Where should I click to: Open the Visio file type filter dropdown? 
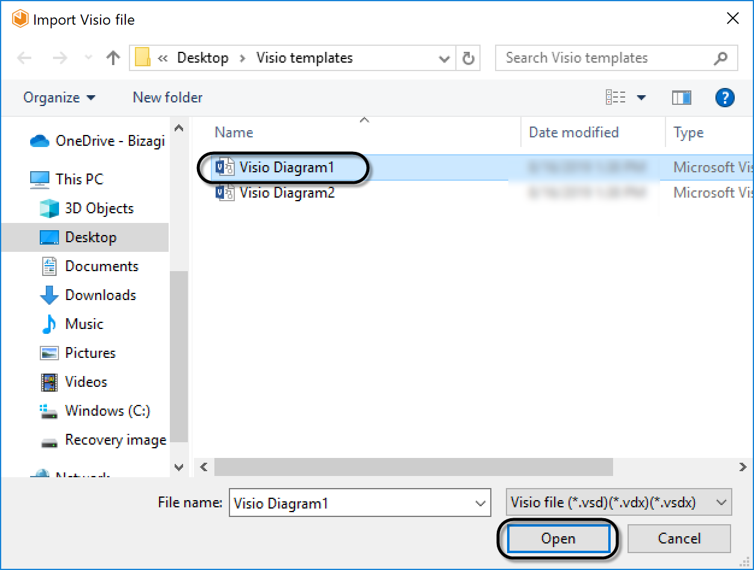pos(619,503)
